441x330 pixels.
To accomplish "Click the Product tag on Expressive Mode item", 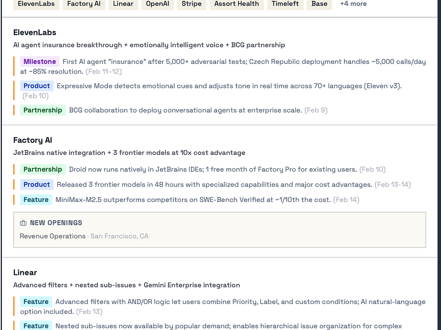I will coord(37,86).
